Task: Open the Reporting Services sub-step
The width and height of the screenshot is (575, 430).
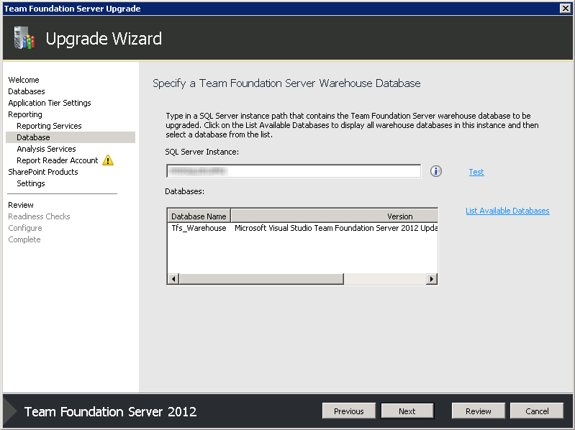Action: [x=49, y=126]
